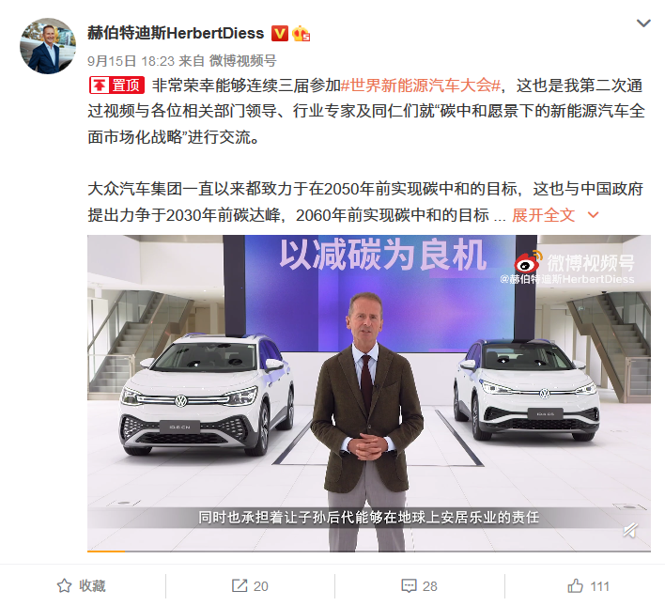Open the post options chevron menu
This screenshot has width=665, height=606.
click(643, 23)
